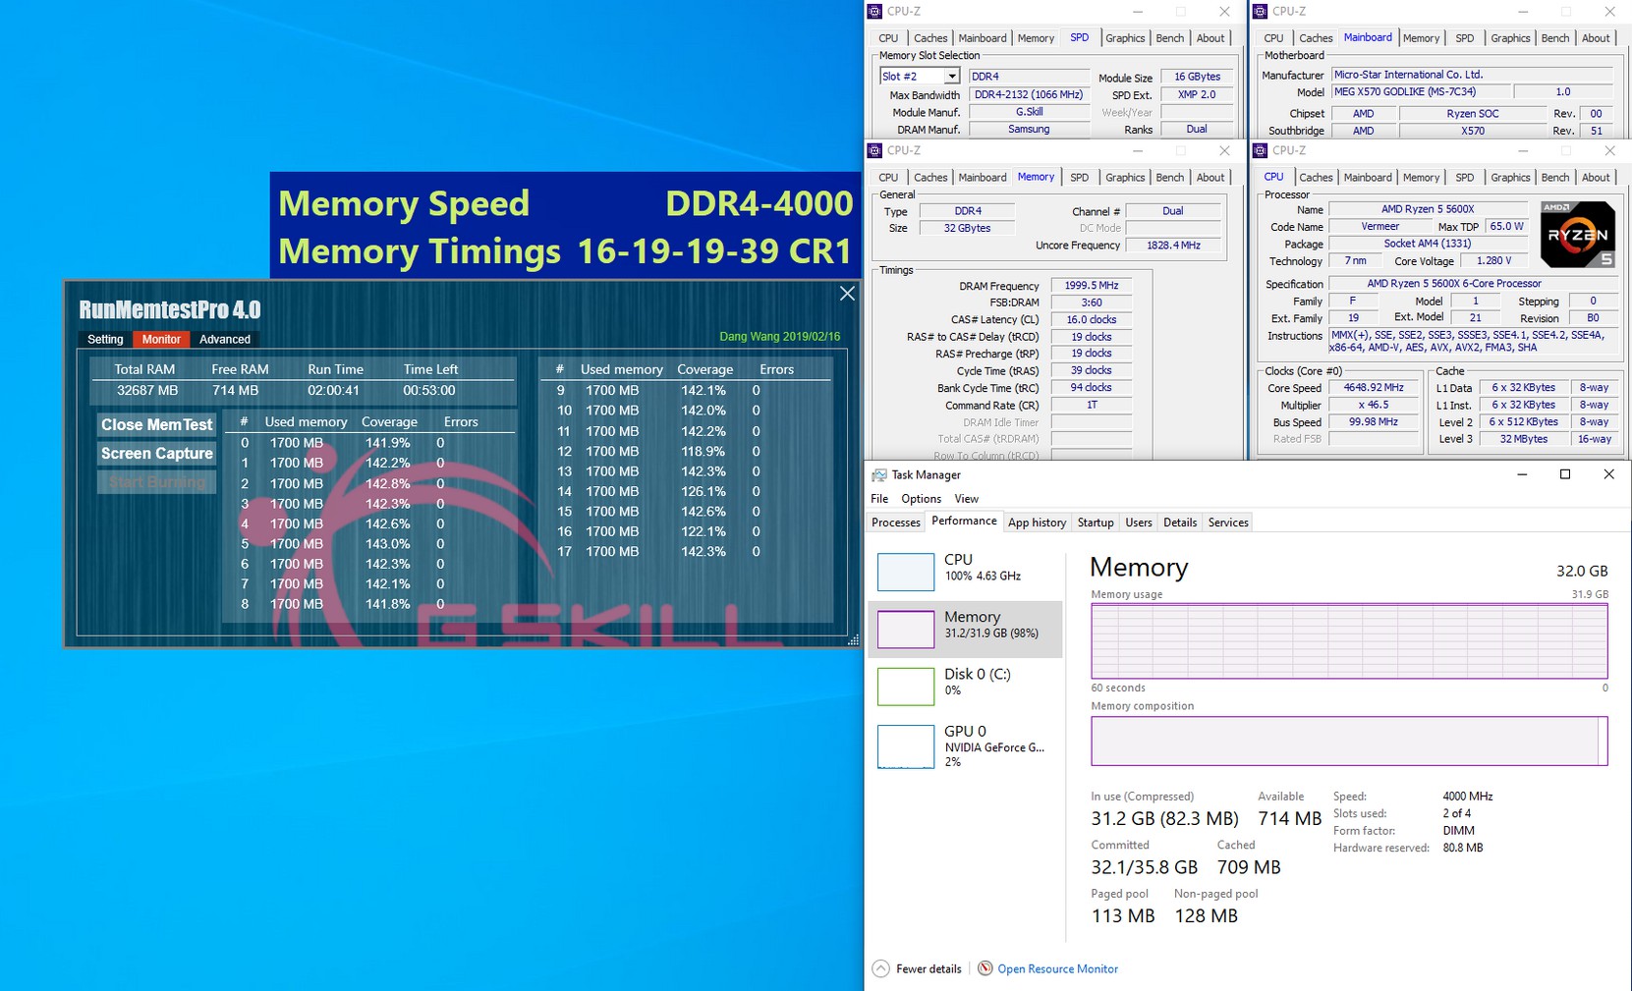This screenshot has height=991, width=1632.
Task: Click Screen Capture button in RunMemtestPro
Action: pyautogui.click(x=156, y=454)
